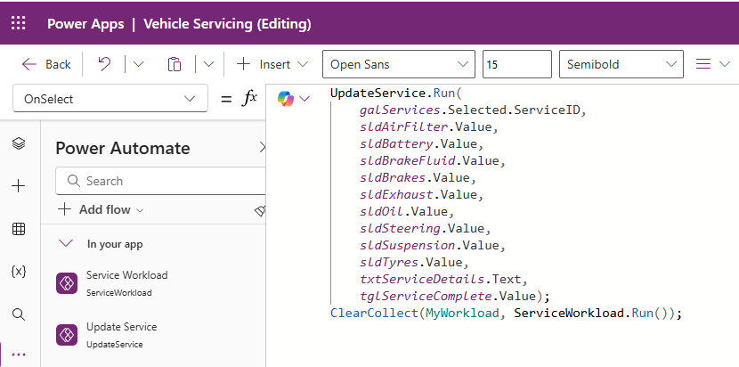The height and width of the screenshot is (367, 739).
Task: Open the Data table icon in sidebar
Action: coord(19,229)
